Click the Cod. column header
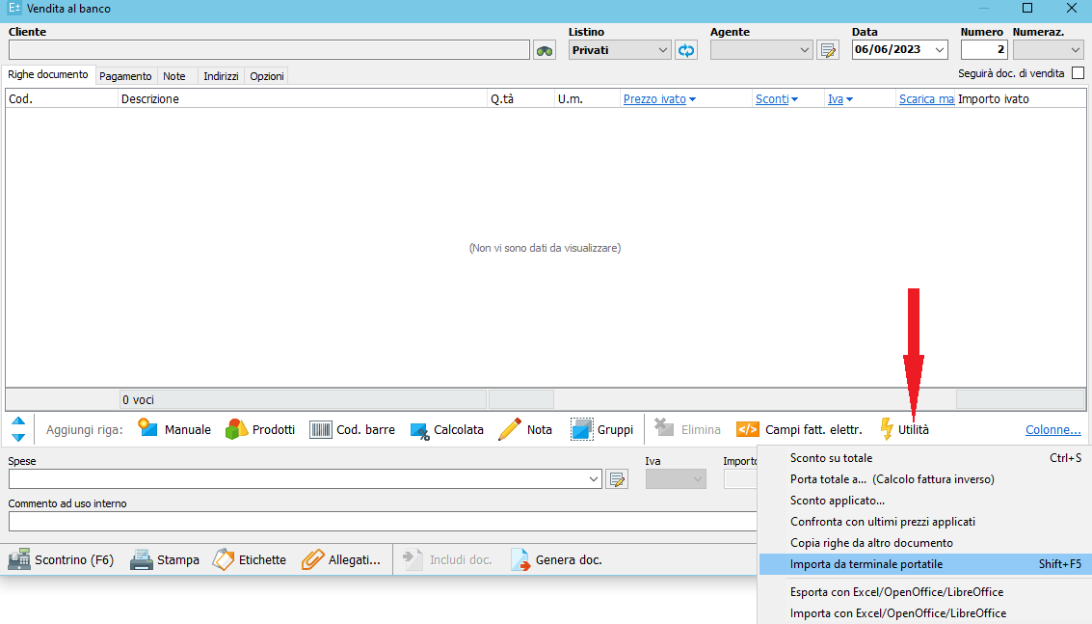This screenshot has width=1092, height=624. 62,99
